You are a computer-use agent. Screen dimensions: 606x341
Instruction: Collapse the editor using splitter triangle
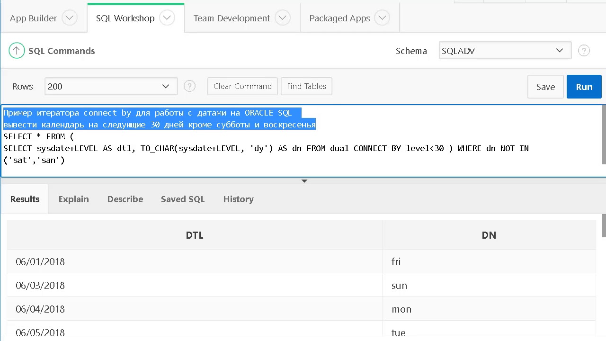(304, 181)
